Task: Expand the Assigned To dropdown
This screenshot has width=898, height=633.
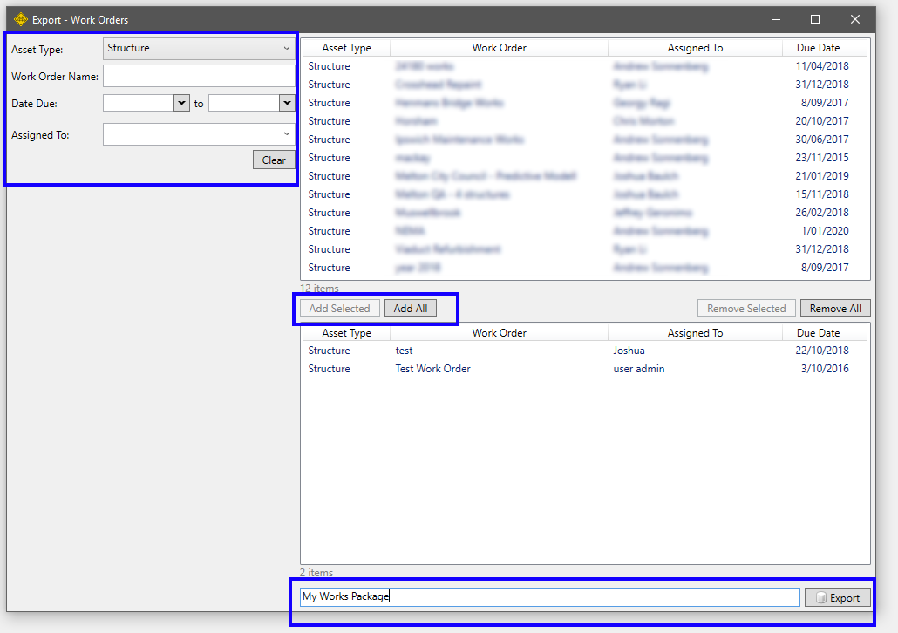Action: tap(199, 134)
